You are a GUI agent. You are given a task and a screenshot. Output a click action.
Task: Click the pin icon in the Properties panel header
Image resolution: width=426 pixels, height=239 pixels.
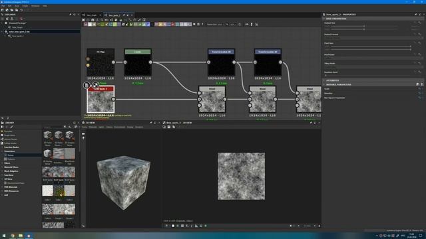pos(415,15)
